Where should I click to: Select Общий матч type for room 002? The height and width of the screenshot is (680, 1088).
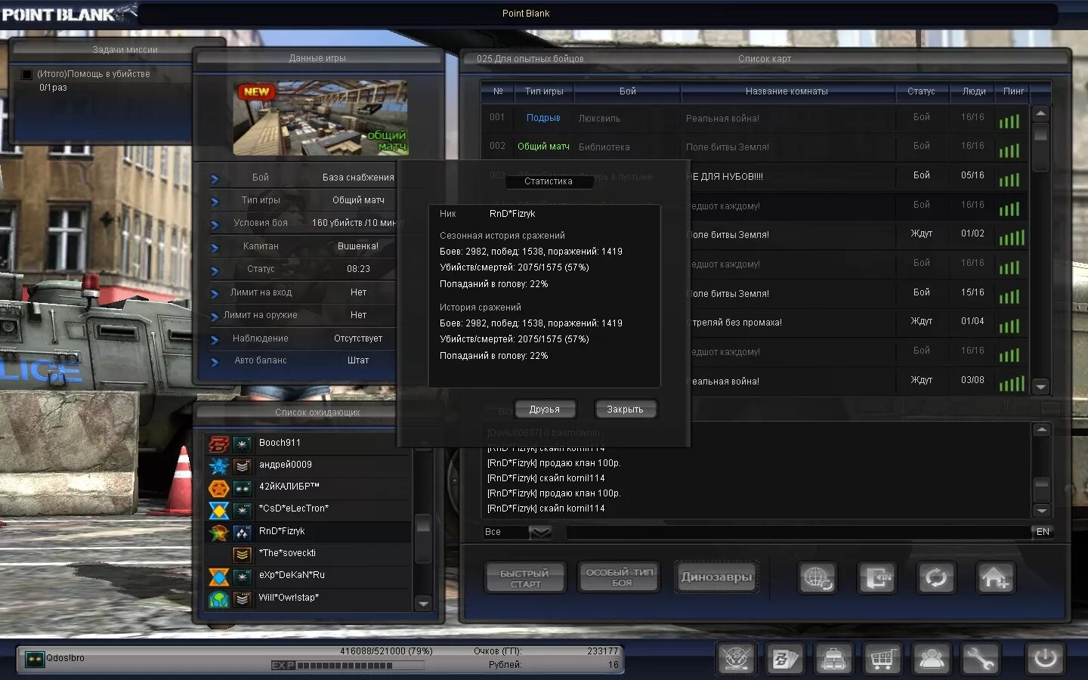pyautogui.click(x=542, y=147)
